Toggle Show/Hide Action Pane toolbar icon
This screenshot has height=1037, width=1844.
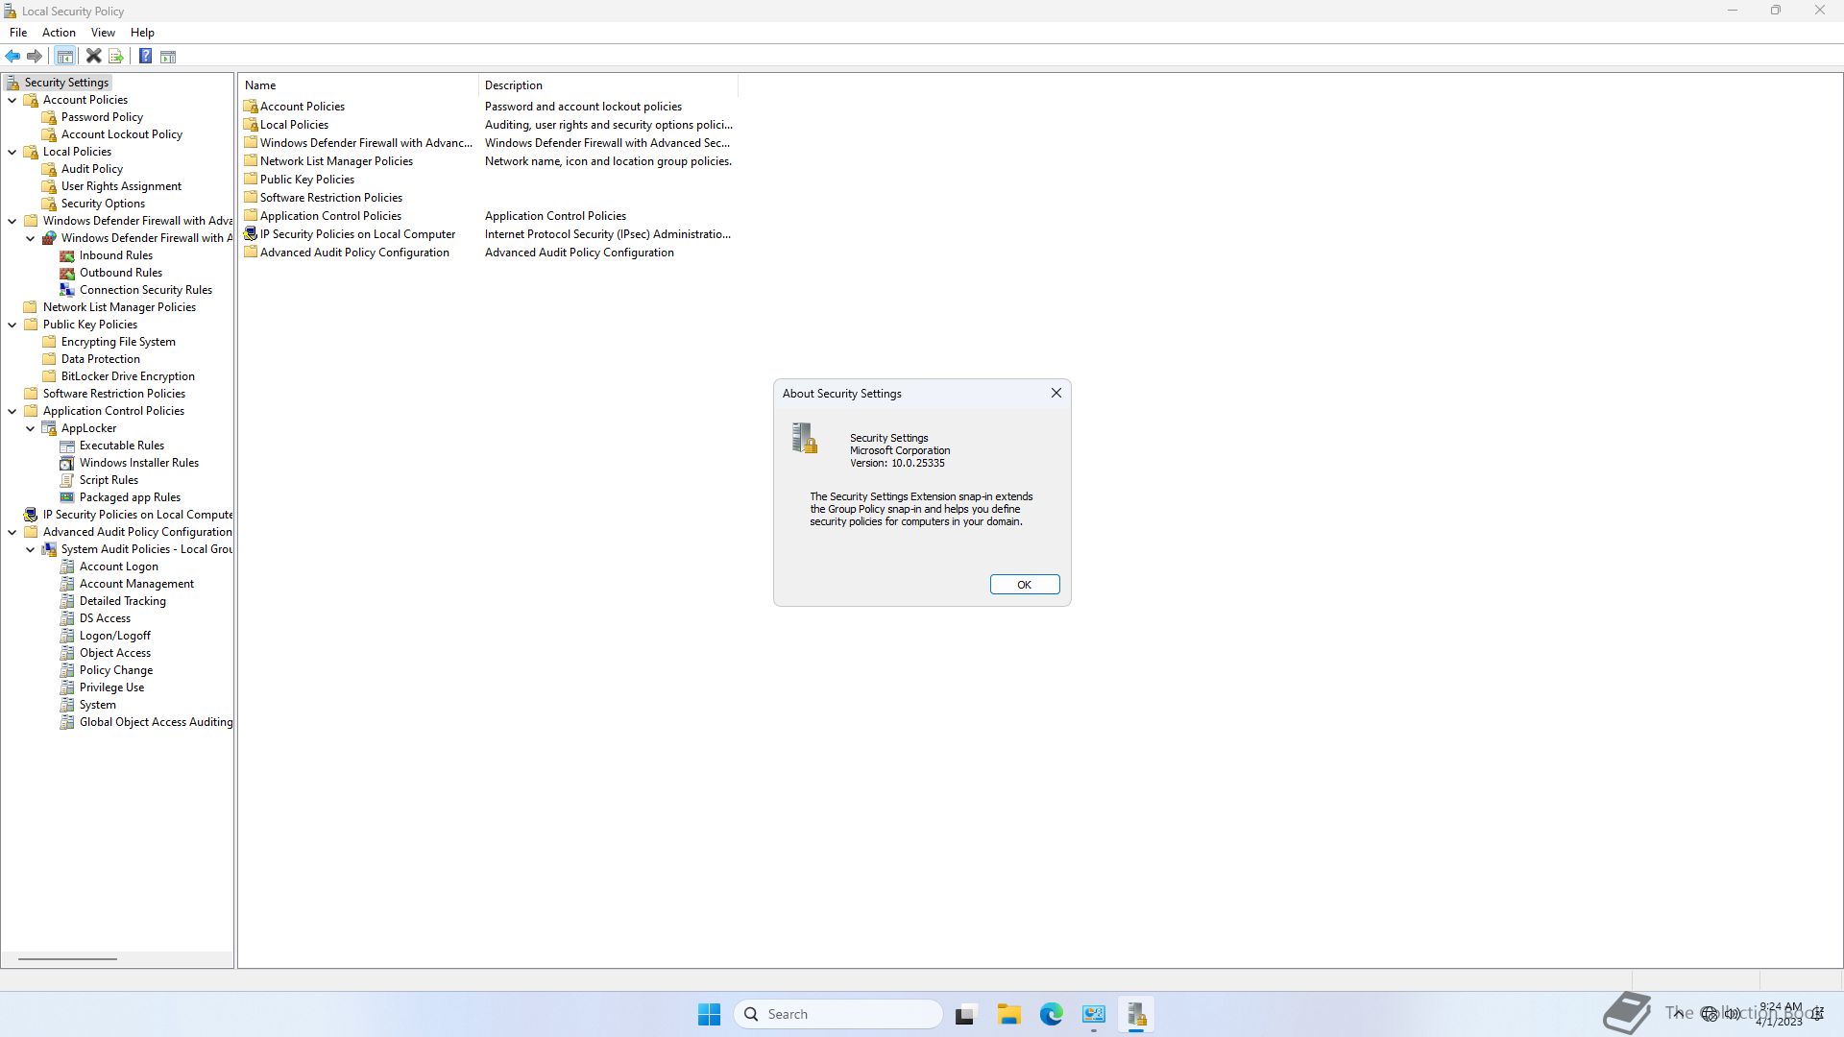(168, 57)
